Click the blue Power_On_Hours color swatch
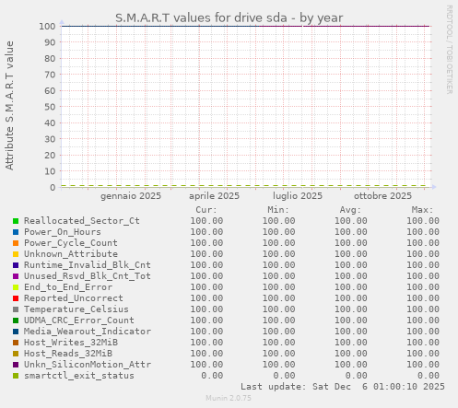458x408 pixels. tap(16, 232)
